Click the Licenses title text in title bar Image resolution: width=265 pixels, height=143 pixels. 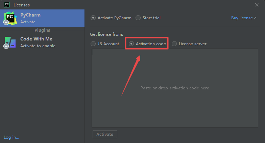point(22,5)
